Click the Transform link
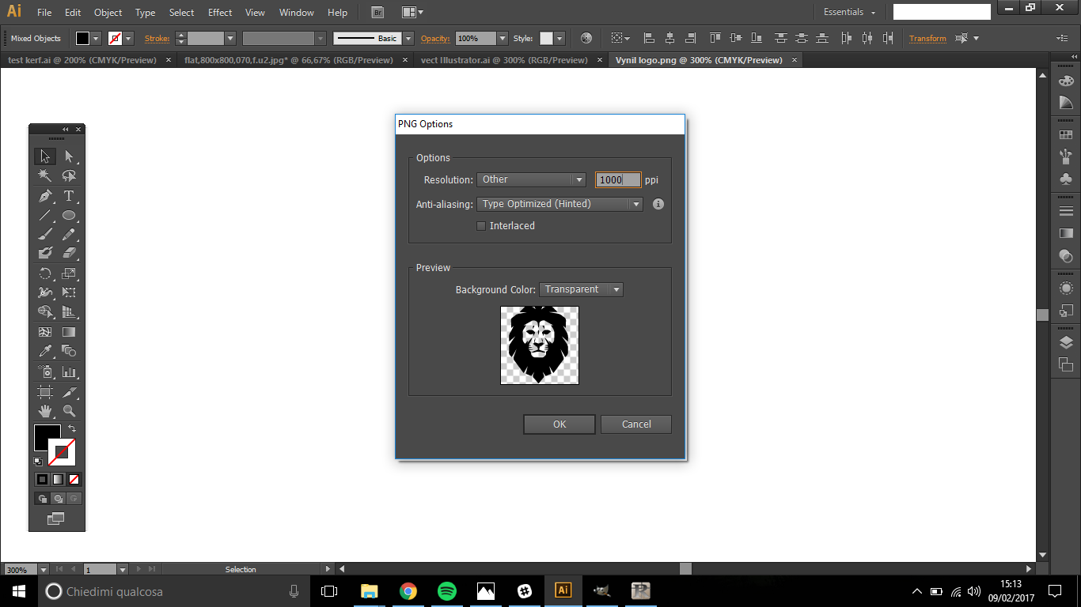Screen dimensions: 1081x607 click(927, 38)
